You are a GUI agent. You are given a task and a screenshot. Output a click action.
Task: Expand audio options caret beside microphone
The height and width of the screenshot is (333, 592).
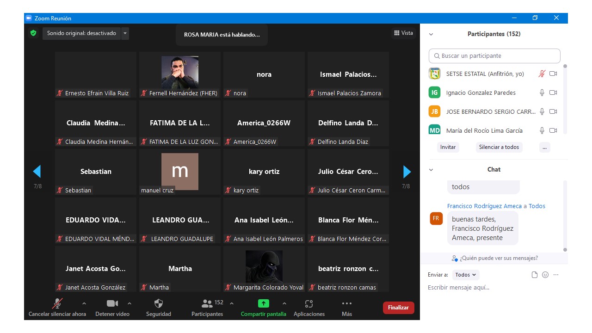(84, 303)
